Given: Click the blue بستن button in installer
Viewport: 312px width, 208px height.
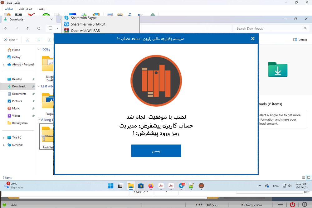Looking at the screenshot, I should [156, 151].
